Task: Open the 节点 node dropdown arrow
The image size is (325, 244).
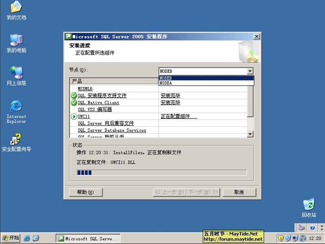Action: [250, 71]
